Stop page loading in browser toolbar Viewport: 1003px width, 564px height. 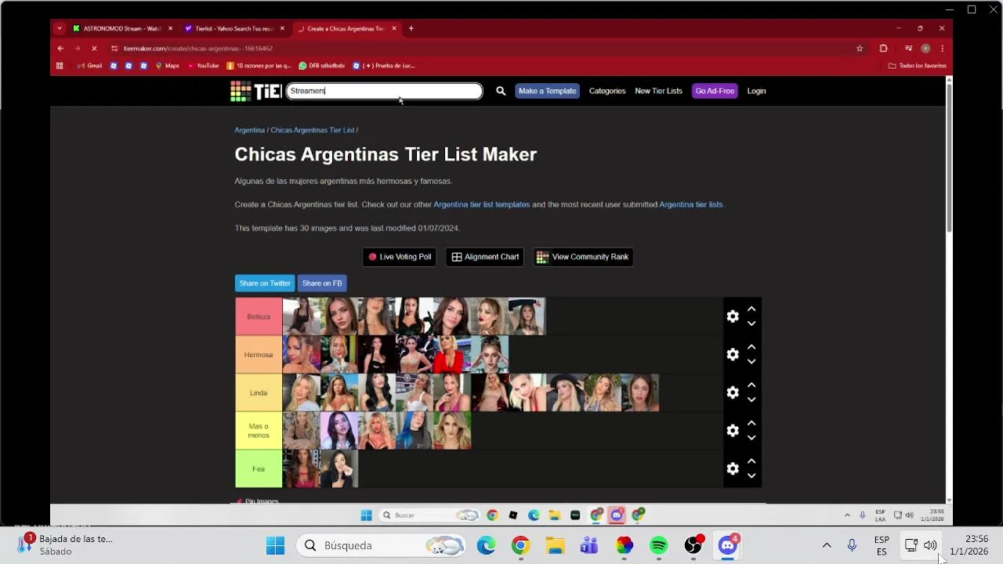pos(94,49)
